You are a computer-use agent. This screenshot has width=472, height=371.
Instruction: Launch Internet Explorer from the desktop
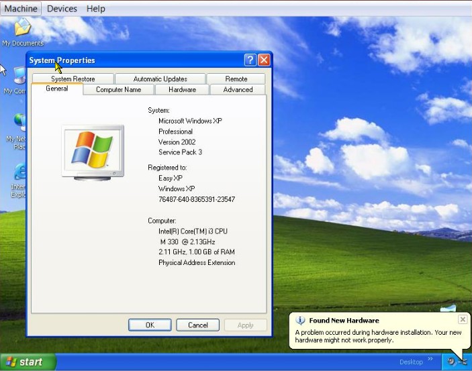(20, 174)
